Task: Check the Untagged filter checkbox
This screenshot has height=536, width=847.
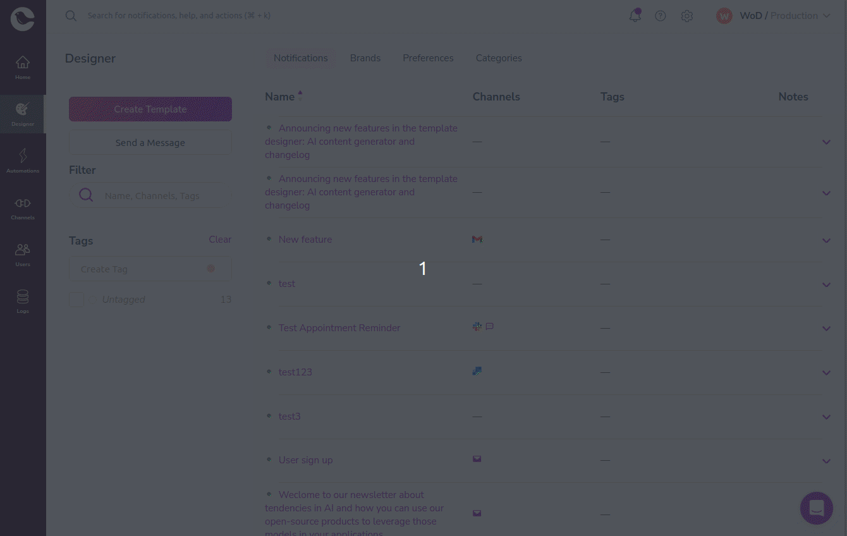Action: (76, 299)
